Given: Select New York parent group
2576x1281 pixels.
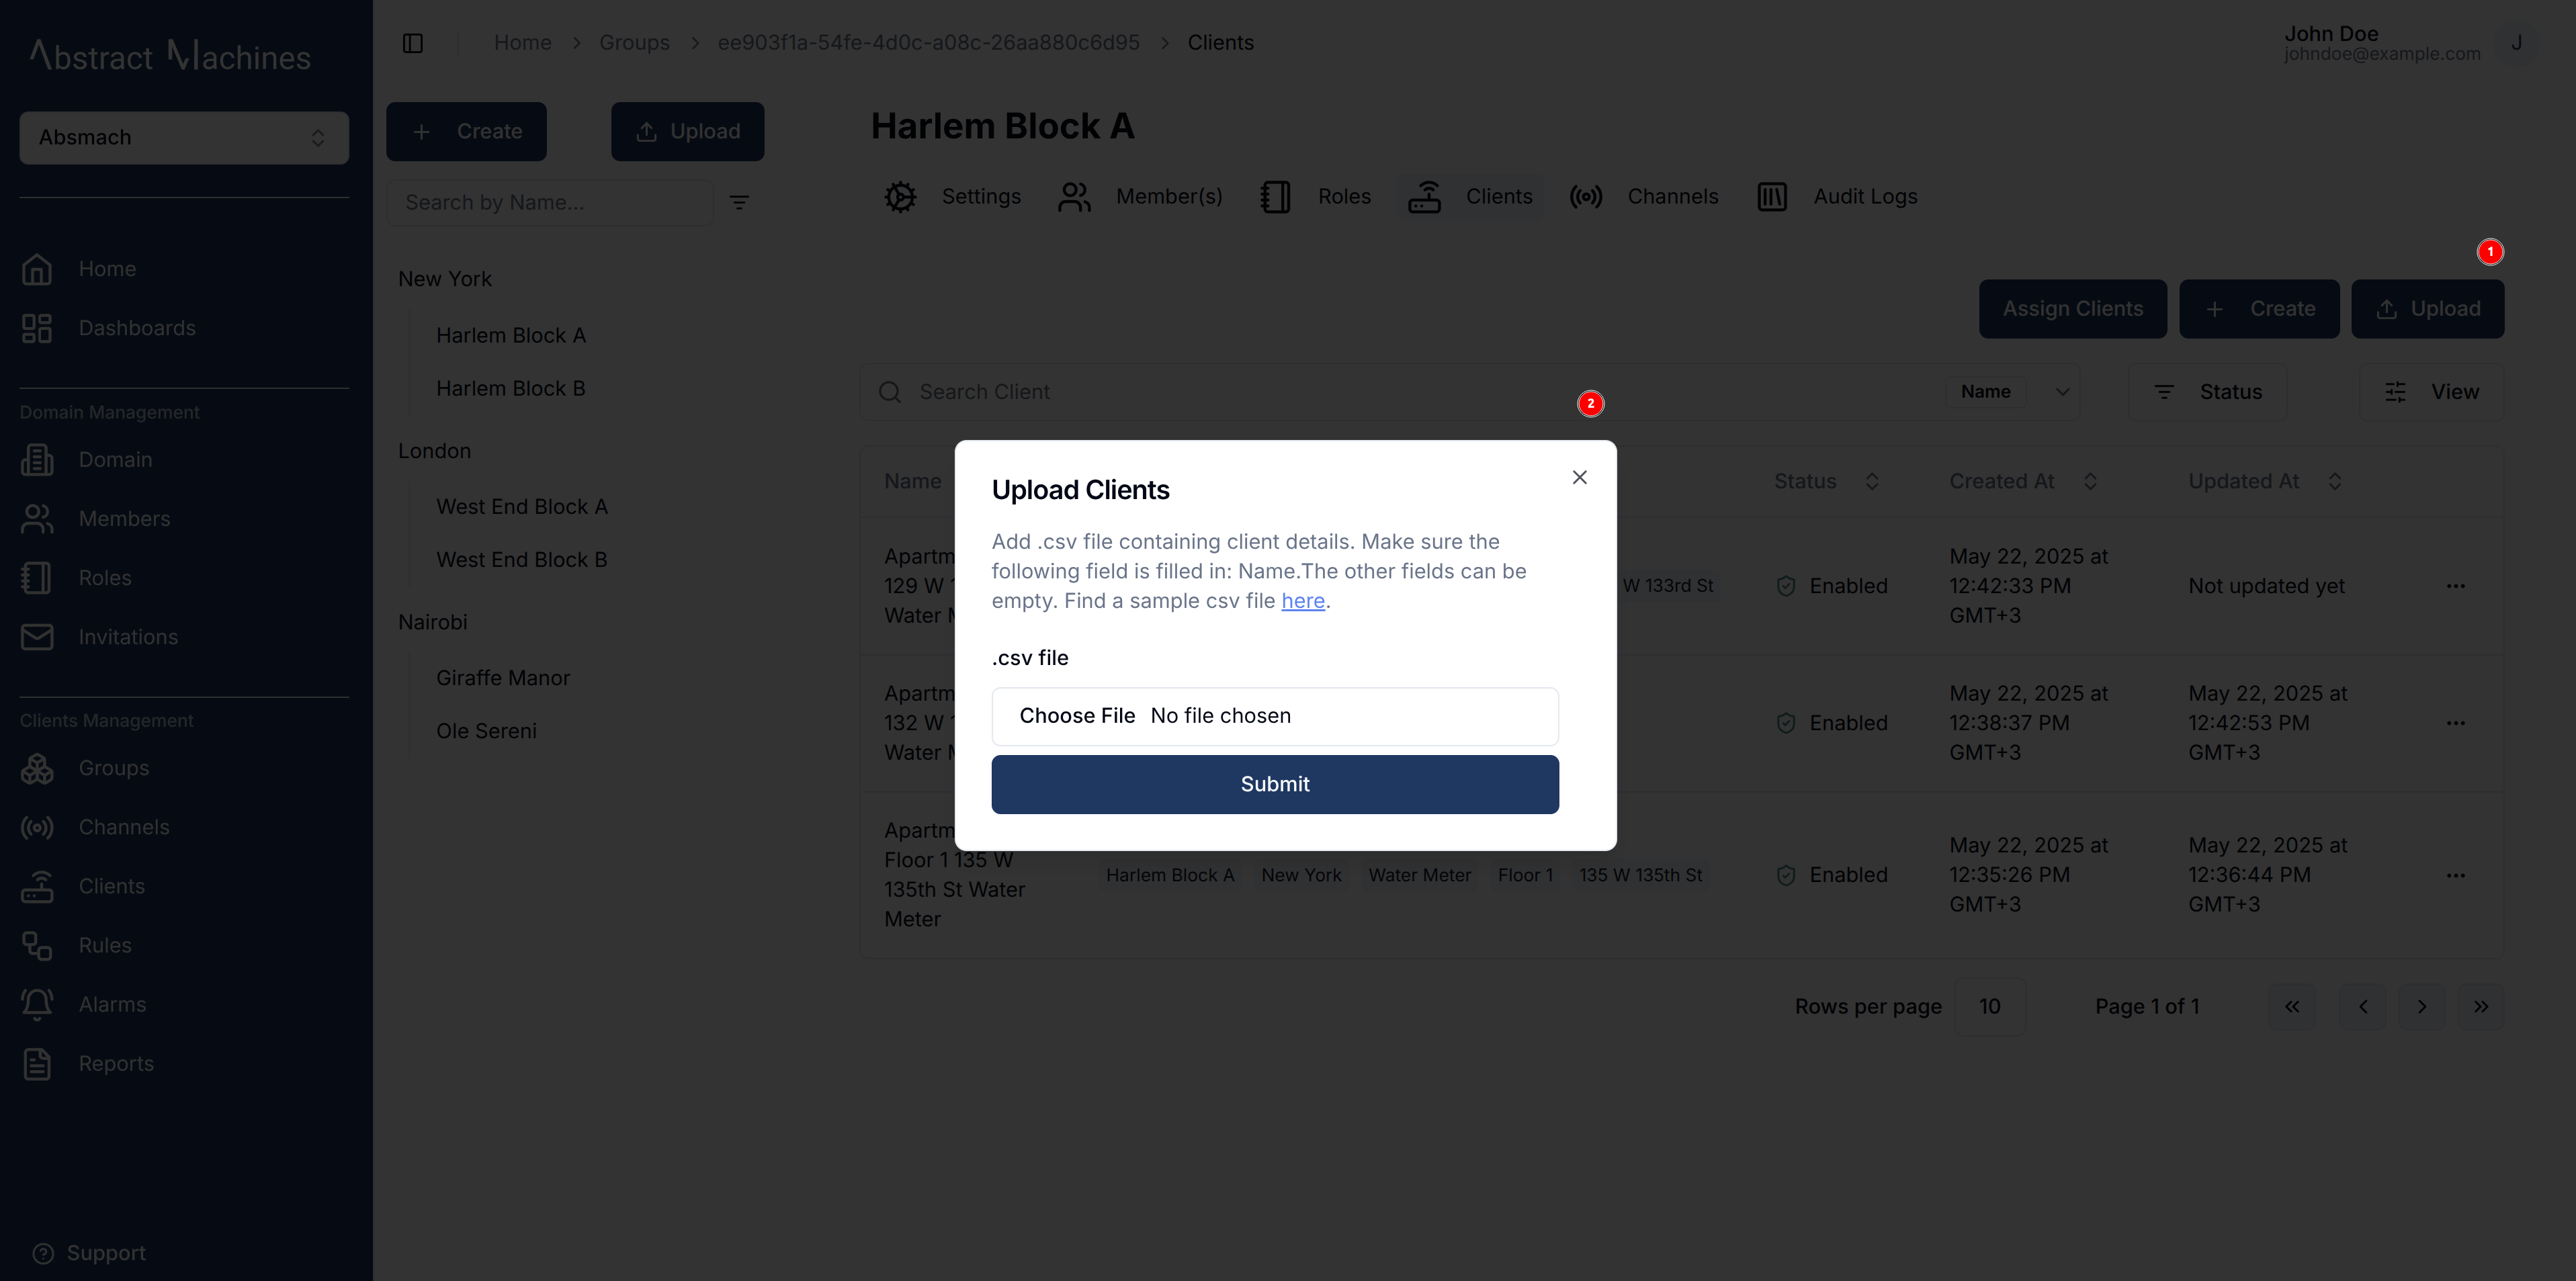Looking at the screenshot, I should 445,279.
